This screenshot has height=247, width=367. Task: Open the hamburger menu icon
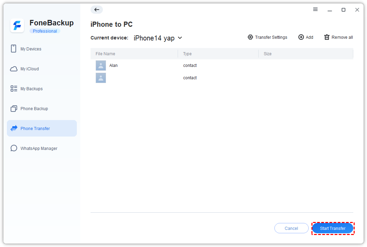point(315,9)
